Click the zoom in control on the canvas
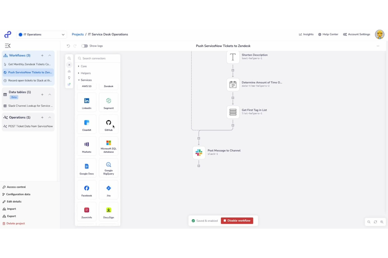 pyautogui.click(x=382, y=222)
